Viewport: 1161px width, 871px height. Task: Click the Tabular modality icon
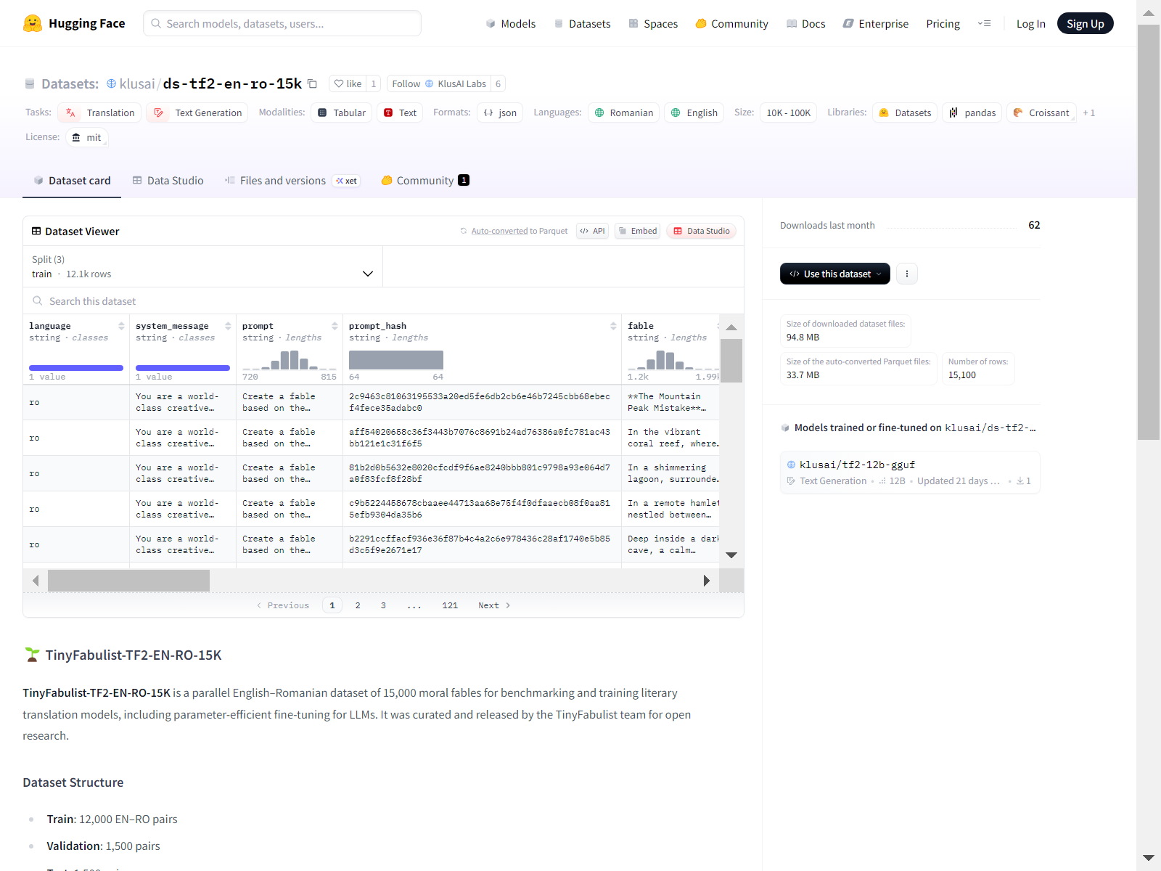[322, 113]
